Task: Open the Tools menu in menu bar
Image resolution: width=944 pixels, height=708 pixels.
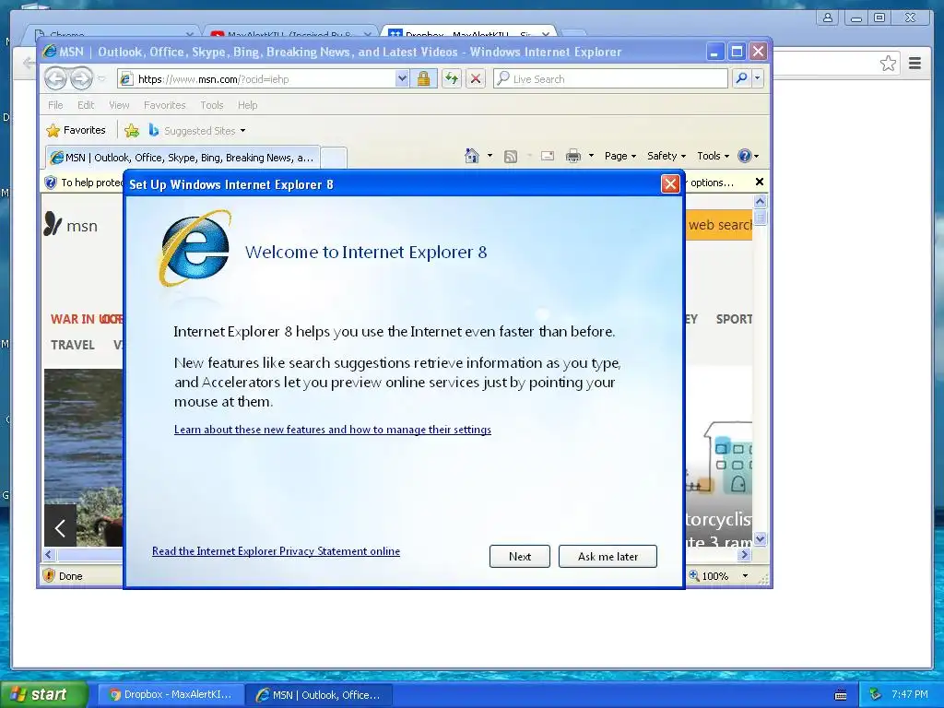Action: (212, 105)
